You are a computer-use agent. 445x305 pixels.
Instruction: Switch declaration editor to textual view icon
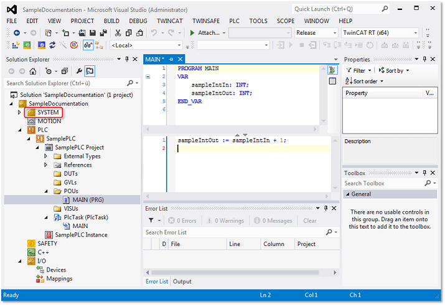(332, 70)
